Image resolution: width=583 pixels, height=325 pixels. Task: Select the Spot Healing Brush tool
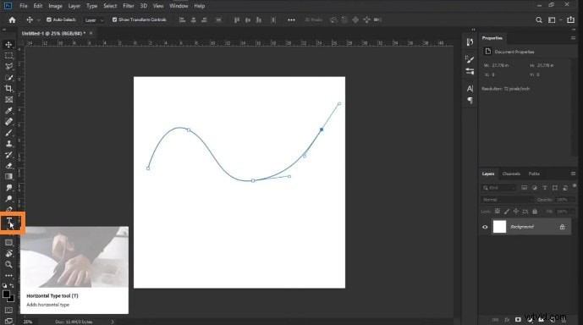[x=8, y=122]
